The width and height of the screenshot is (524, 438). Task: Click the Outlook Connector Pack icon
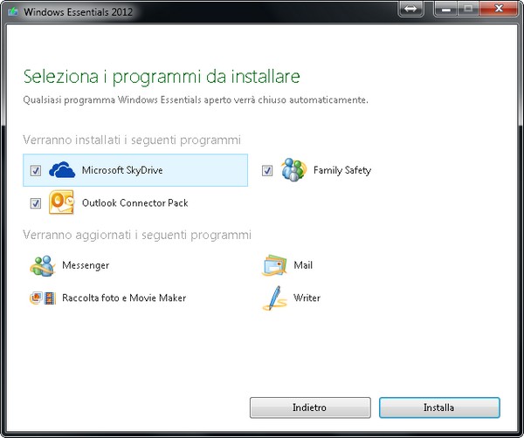(61, 202)
